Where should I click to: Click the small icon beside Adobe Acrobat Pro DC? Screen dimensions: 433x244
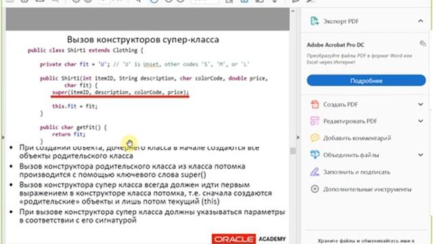[x=422, y=43]
